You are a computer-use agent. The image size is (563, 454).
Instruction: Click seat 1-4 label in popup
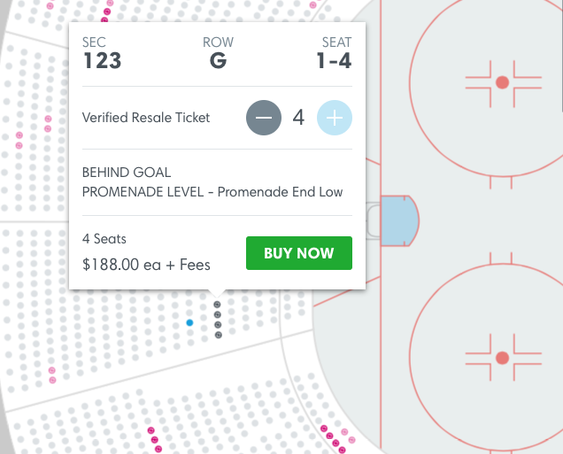click(x=334, y=61)
